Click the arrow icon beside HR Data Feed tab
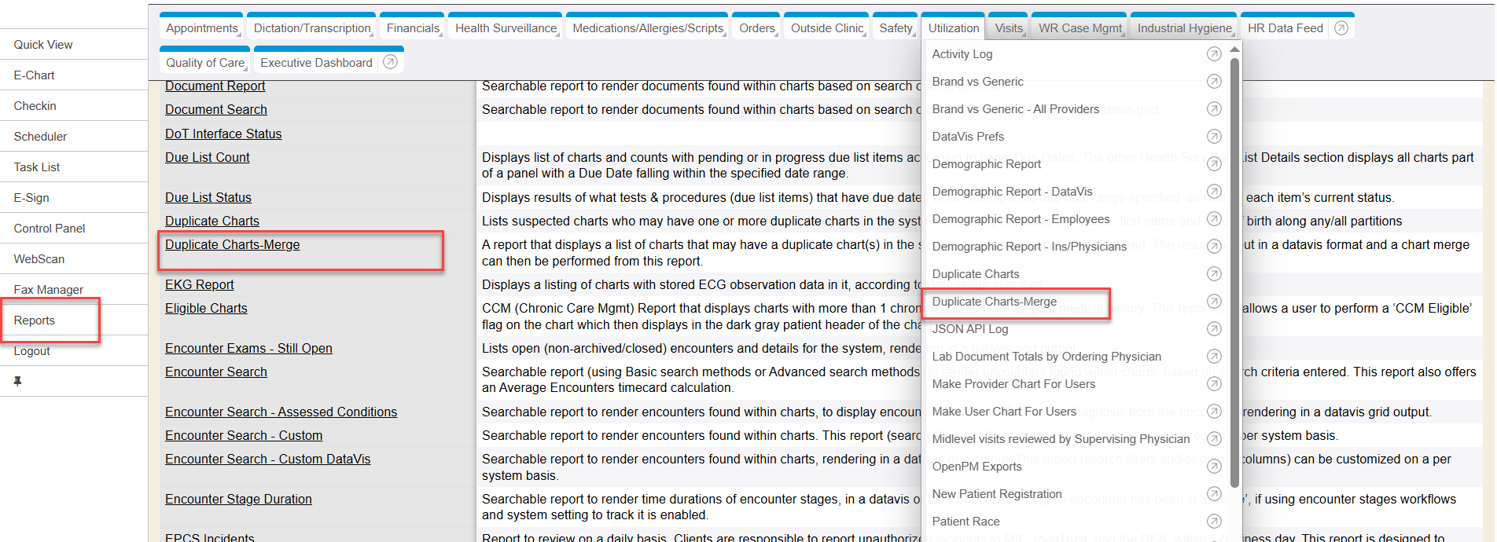Viewport: 1497px width, 542px height. coord(1341,28)
